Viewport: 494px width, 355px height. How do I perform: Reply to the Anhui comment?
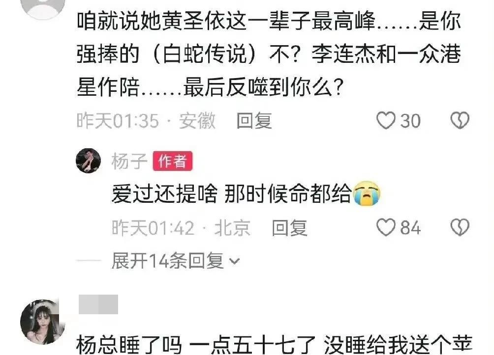click(254, 121)
